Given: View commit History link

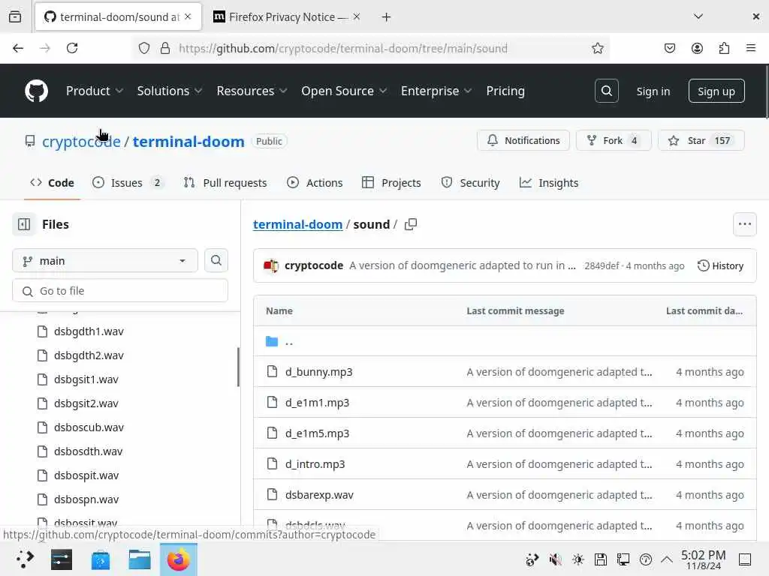Looking at the screenshot, I should [x=720, y=265].
